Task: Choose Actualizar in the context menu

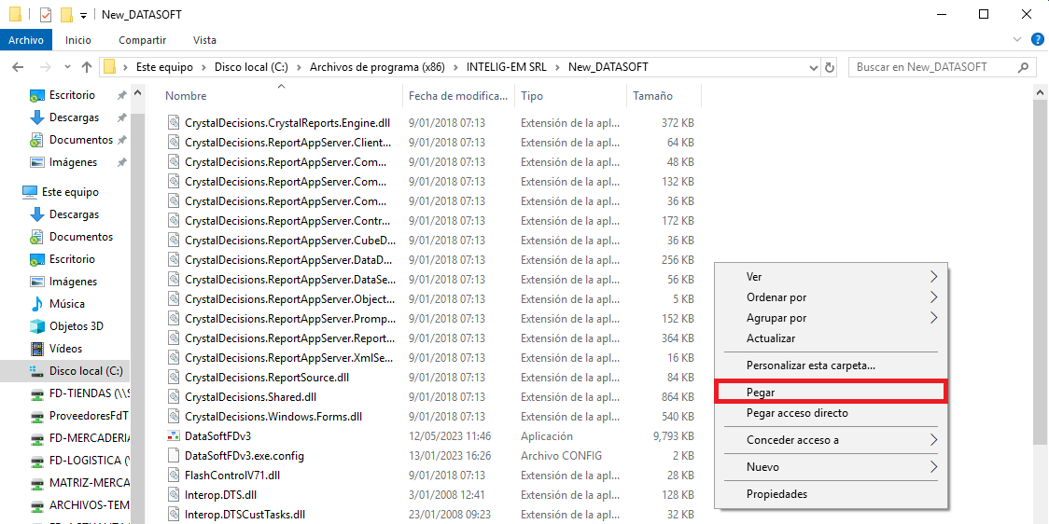Action: pyautogui.click(x=831, y=338)
